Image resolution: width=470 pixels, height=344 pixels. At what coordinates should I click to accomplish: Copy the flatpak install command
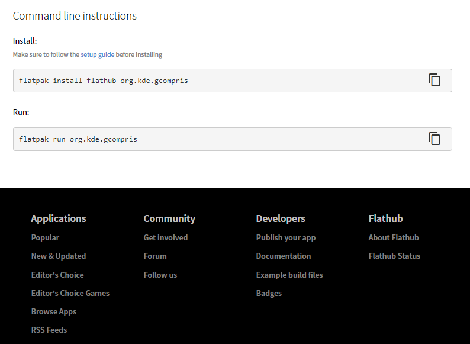pyautogui.click(x=434, y=80)
